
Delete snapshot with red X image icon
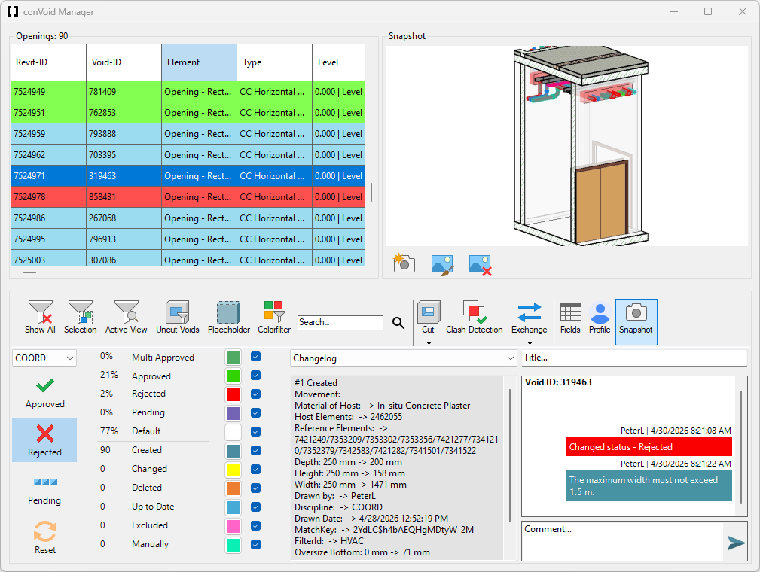(x=481, y=265)
